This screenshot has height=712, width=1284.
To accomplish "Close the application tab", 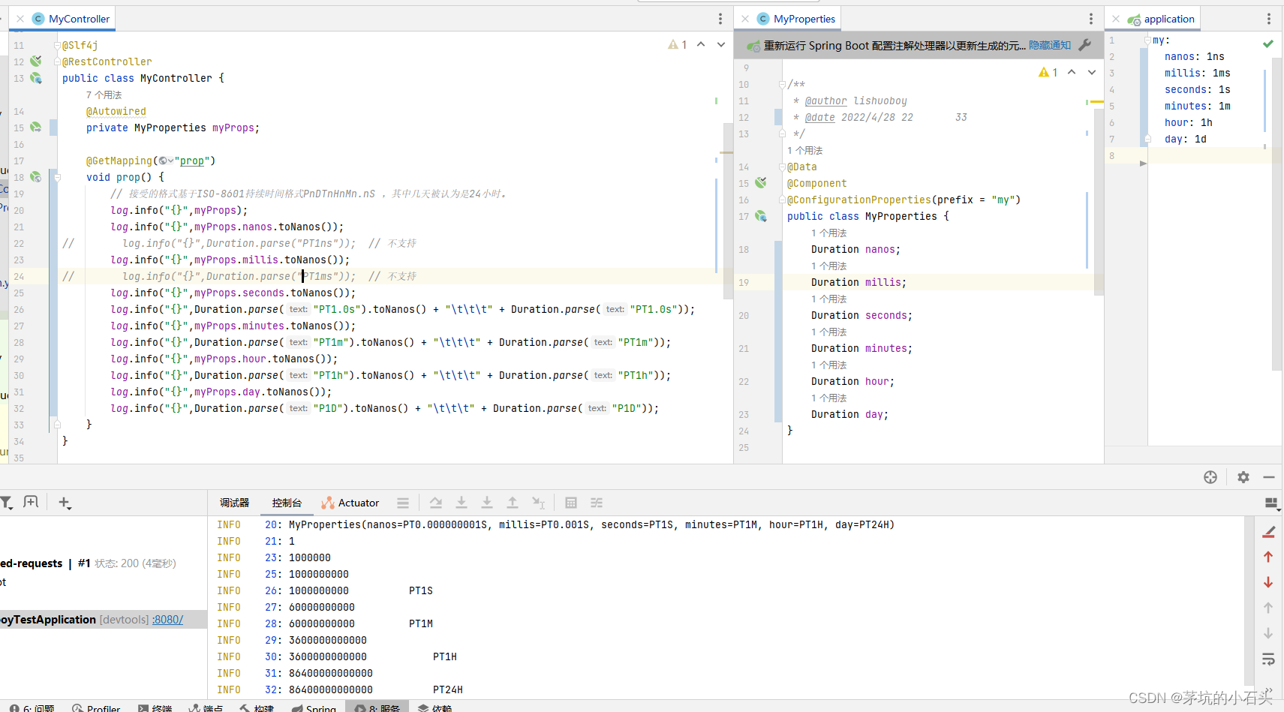I will (1116, 19).
